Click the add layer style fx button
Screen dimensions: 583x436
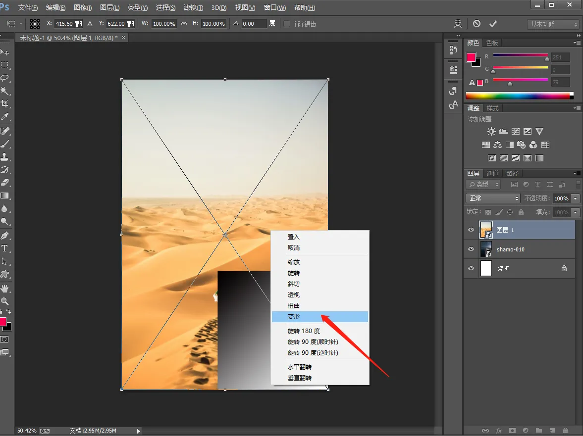coord(499,431)
